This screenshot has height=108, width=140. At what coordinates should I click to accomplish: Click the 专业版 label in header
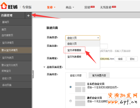27,7
